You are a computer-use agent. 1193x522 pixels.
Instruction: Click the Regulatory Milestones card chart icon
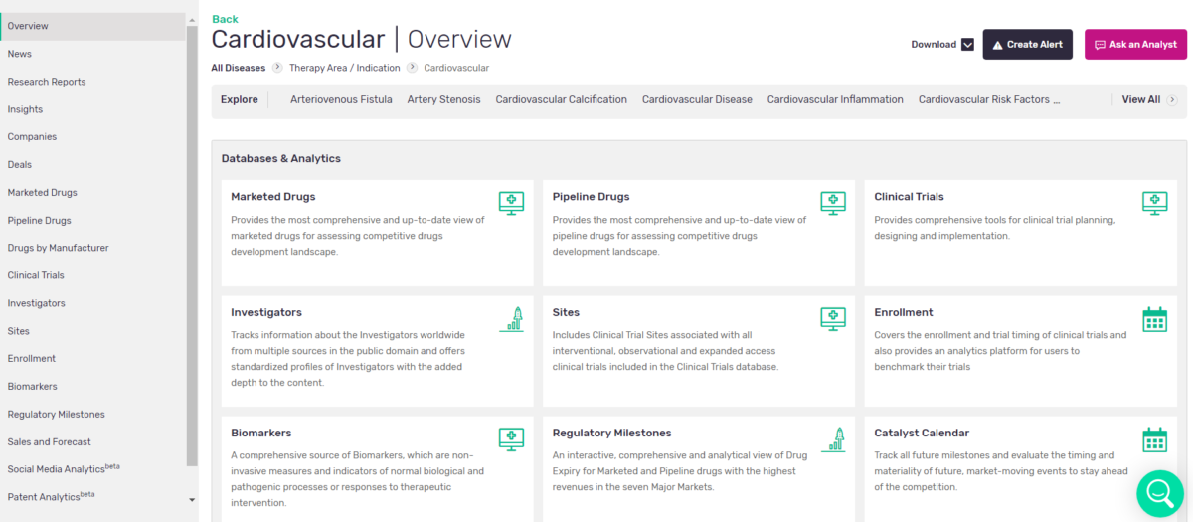pyautogui.click(x=832, y=439)
